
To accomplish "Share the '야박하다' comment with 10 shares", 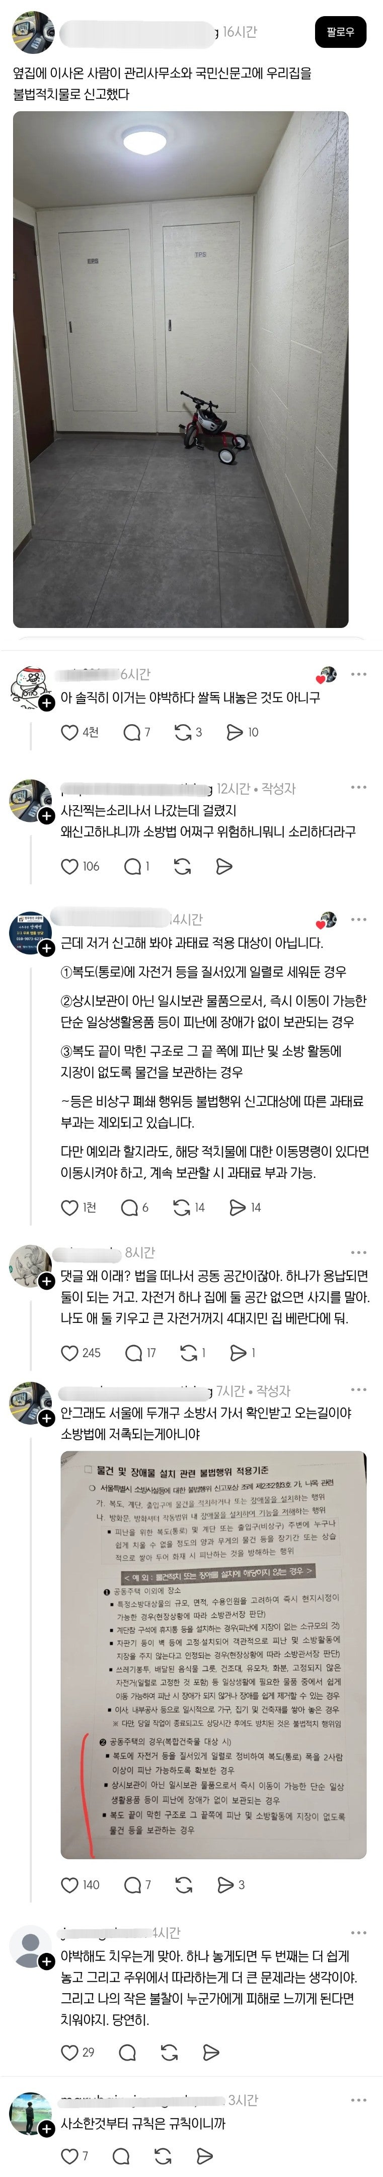I will 242,733.
